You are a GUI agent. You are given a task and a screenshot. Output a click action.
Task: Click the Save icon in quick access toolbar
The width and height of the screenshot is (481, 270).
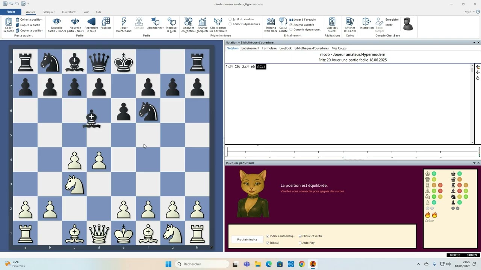coord(5,4)
